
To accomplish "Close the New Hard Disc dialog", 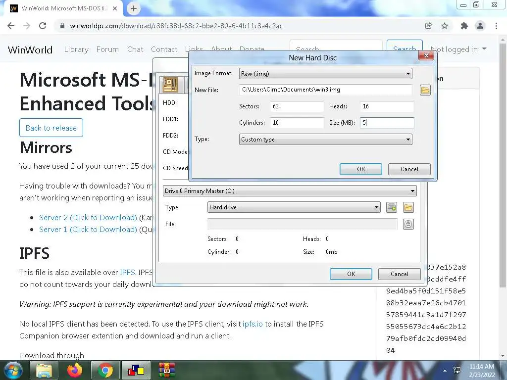I will (426, 55).
